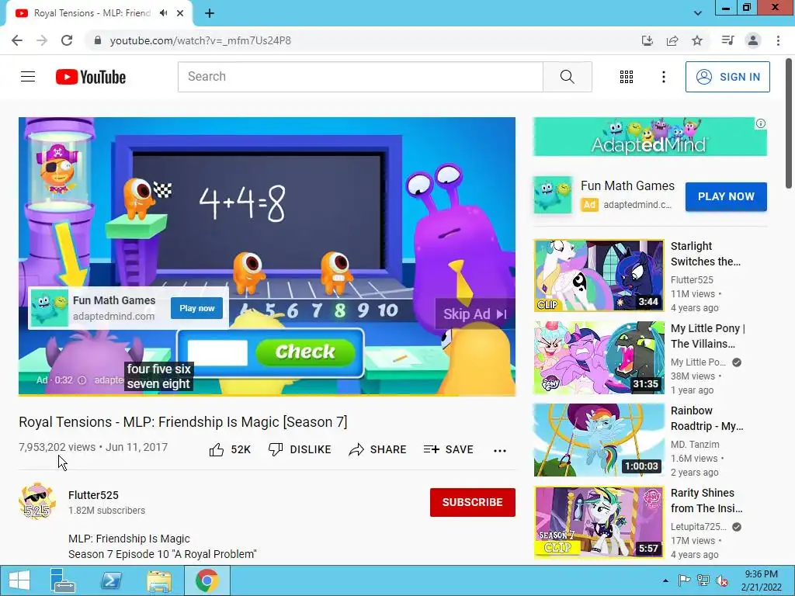
Task: Click Play now on ad overlay
Action: tap(196, 308)
